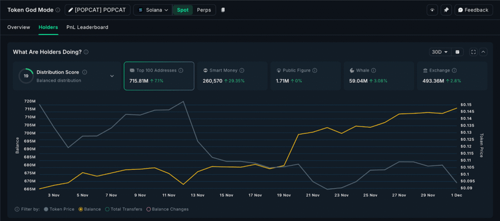Open the 30D time range dropdown
The width and height of the screenshot is (500, 221).
440,52
